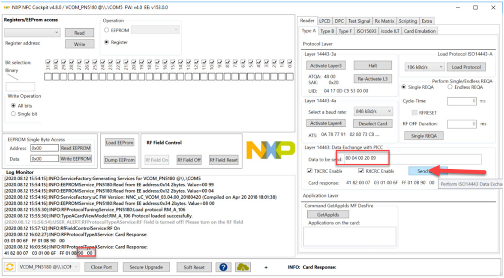Click the Dump EEProm button

click(120, 160)
